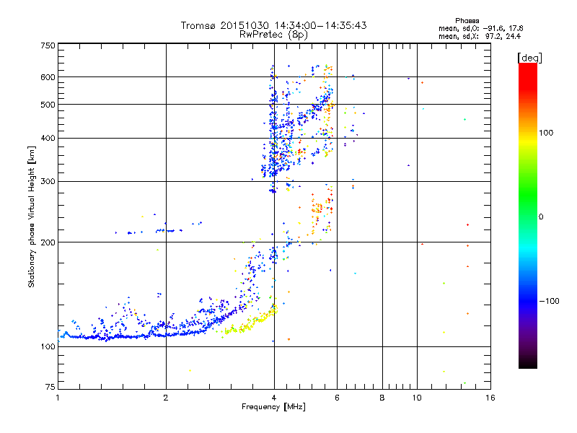Image resolution: width=577 pixels, height=433 pixels.
Task: Click the y-axis '500' tick label
Action: [x=48, y=105]
